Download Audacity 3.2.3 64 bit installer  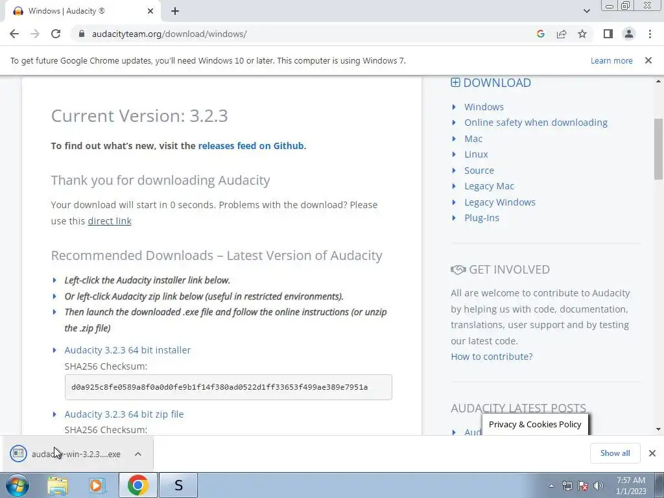click(x=128, y=350)
